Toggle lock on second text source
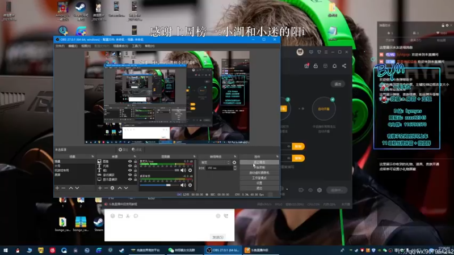The height and width of the screenshot is (255, 454). click(135, 166)
